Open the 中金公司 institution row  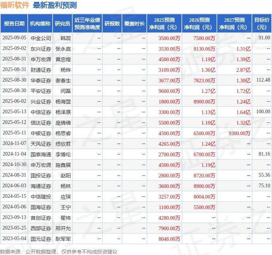[x=41, y=38]
